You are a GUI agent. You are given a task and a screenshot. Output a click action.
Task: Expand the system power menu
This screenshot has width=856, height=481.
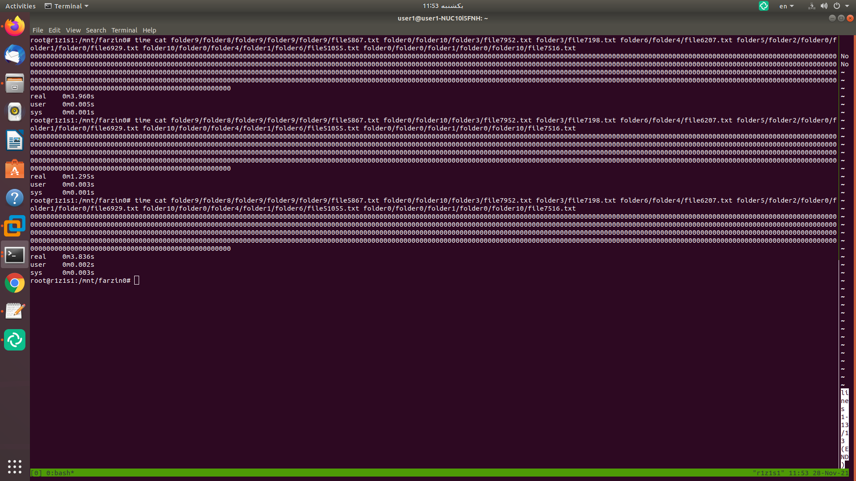[841, 6]
